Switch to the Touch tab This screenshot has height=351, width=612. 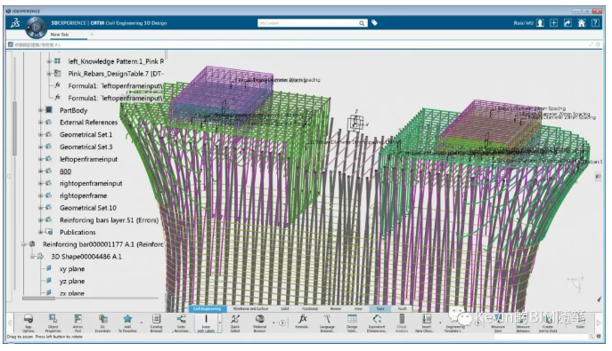click(x=402, y=308)
